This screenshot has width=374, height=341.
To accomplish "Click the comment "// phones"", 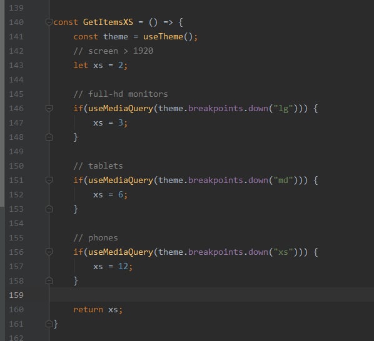I will pyautogui.click(x=96, y=238).
